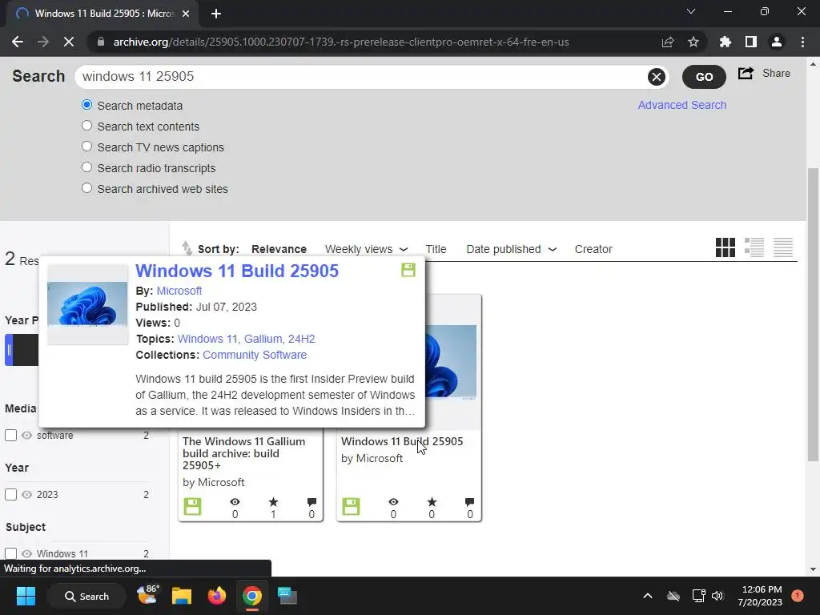Switch to compact list view
820x615 pixels.
tap(783, 248)
